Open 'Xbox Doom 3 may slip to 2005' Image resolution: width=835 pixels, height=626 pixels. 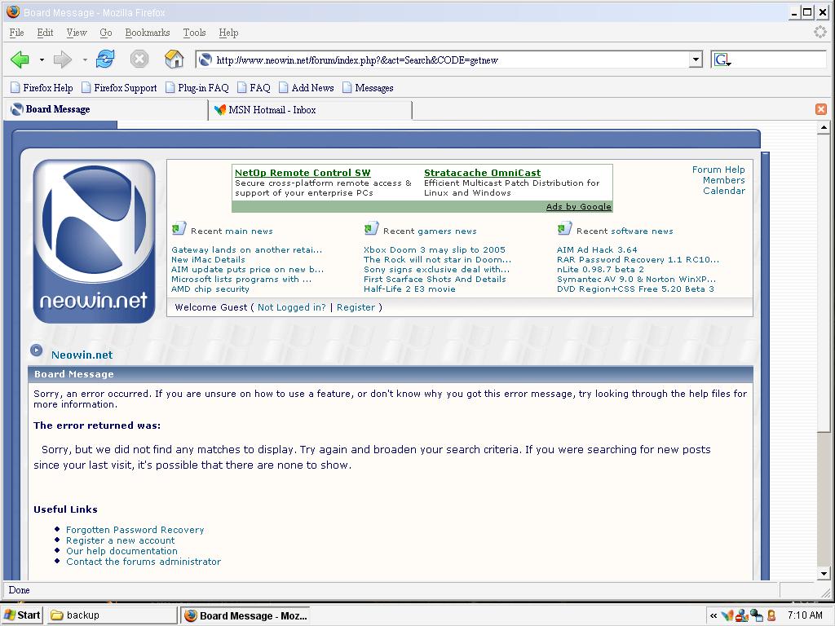pyautogui.click(x=435, y=249)
